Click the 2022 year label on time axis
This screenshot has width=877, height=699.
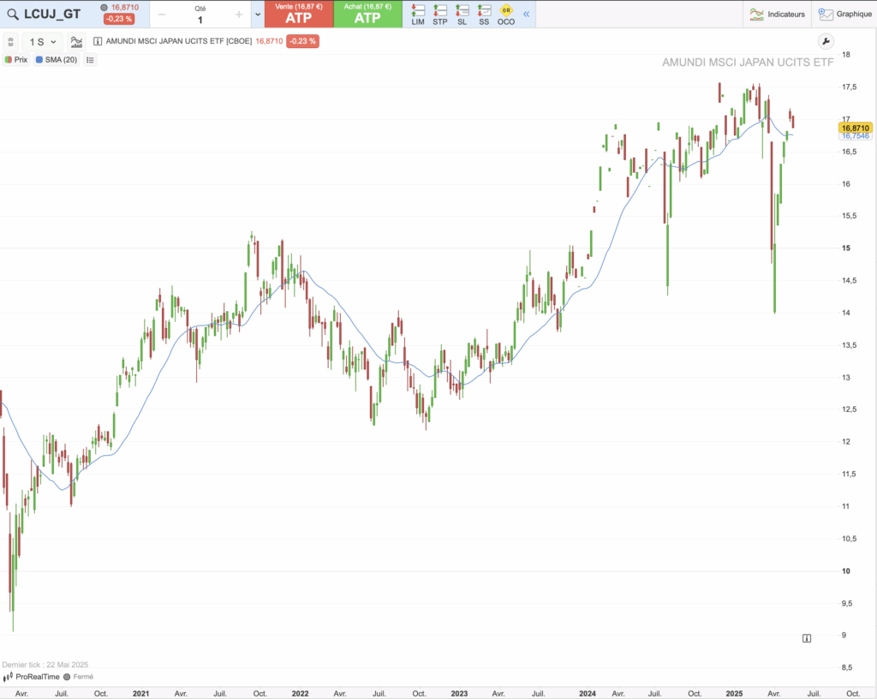coord(301,693)
